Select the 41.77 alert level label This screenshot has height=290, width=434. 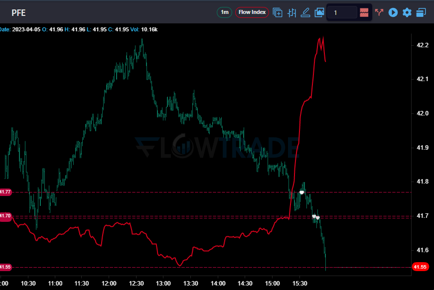(x=5, y=192)
